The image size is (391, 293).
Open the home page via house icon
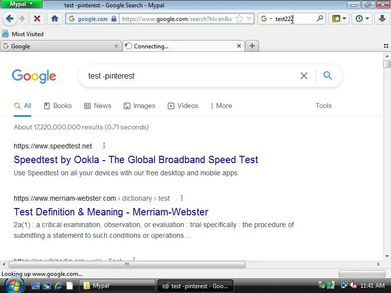(x=55, y=19)
